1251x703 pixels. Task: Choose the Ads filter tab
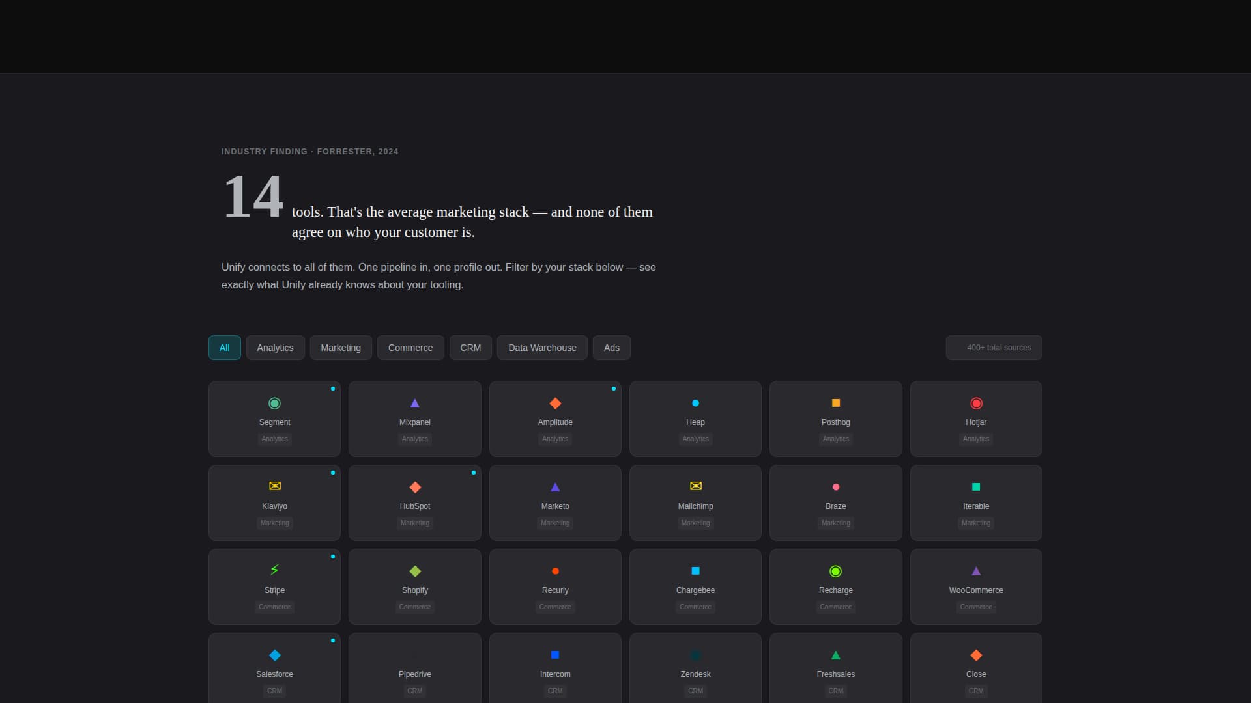[612, 348]
